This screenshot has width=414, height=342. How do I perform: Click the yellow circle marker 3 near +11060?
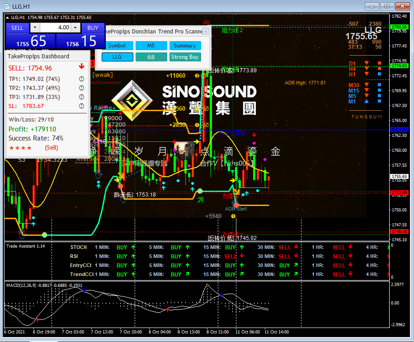pos(197,76)
